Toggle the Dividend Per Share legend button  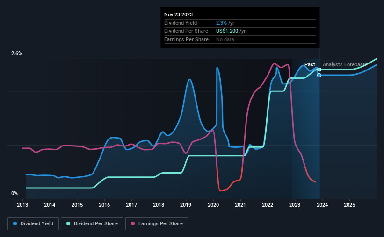[92, 224]
